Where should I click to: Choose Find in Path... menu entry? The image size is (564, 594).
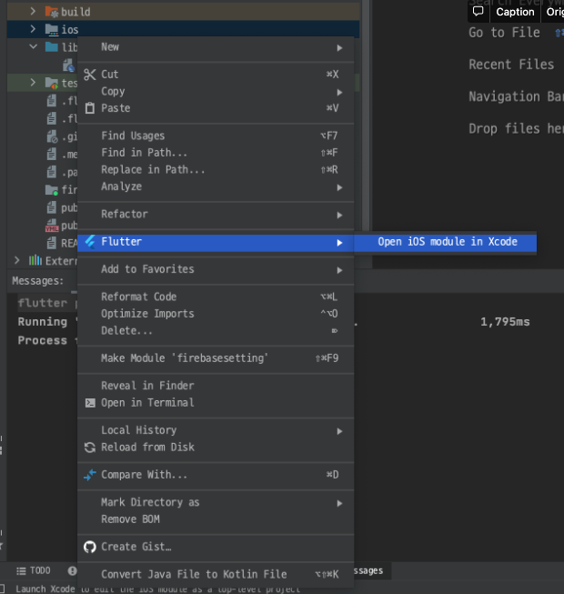pyautogui.click(x=216, y=153)
